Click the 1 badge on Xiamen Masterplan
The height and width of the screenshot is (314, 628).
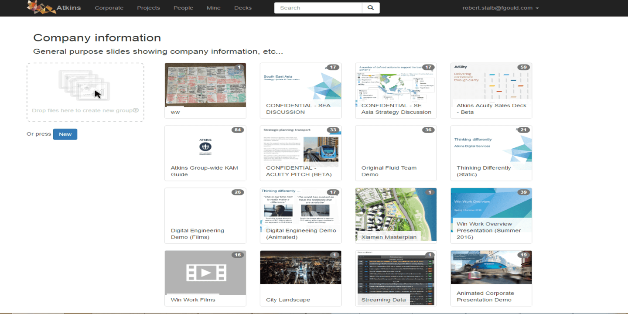pyautogui.click(x=430, y=192)
